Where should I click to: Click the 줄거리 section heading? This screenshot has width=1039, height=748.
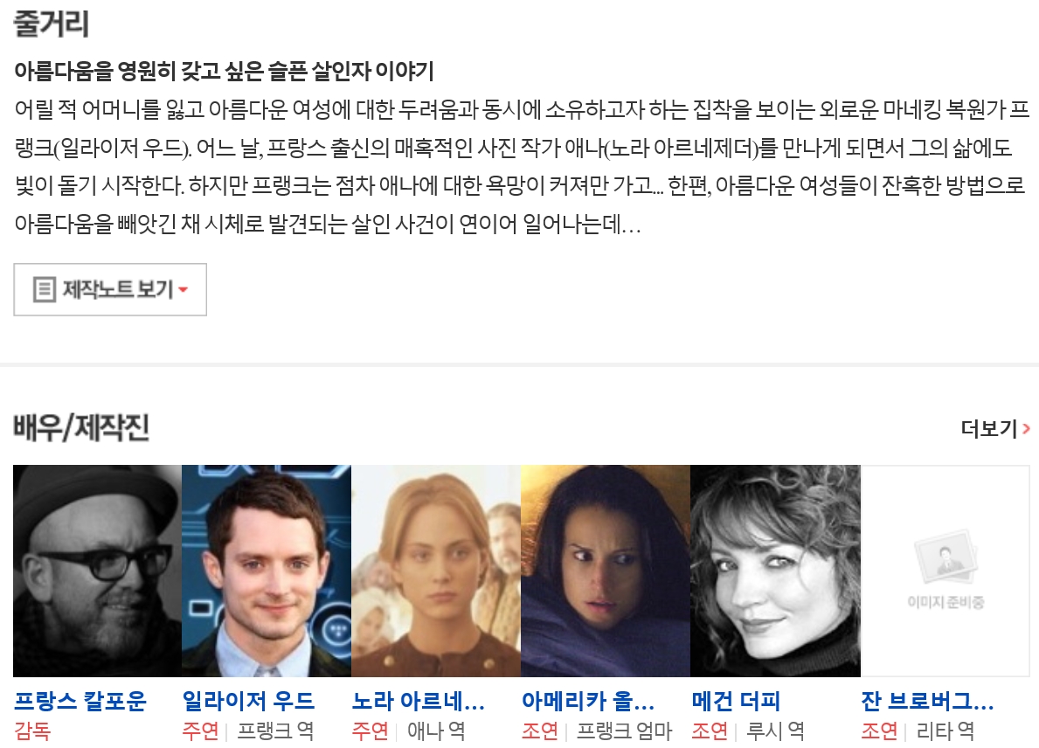pos(51,24)
